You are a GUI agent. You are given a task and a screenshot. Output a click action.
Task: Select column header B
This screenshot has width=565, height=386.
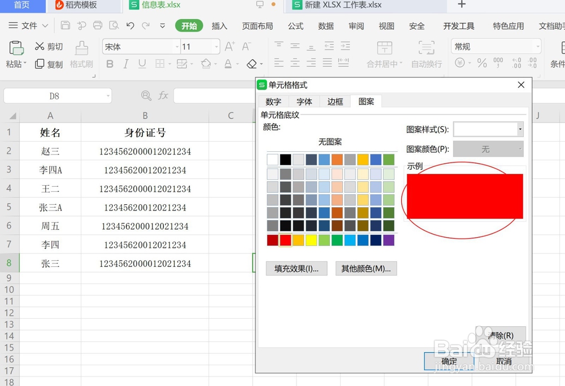[145, 116]
